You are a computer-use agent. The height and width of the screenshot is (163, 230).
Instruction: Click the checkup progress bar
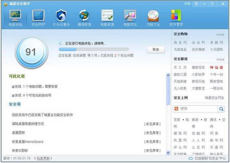94,49
